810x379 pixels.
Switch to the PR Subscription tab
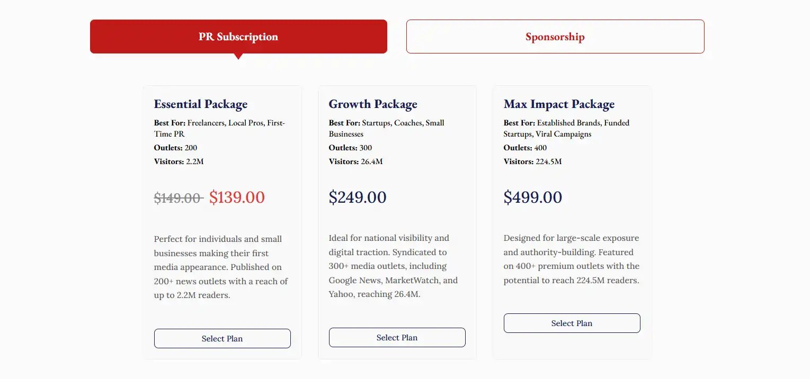pos(238,37)
